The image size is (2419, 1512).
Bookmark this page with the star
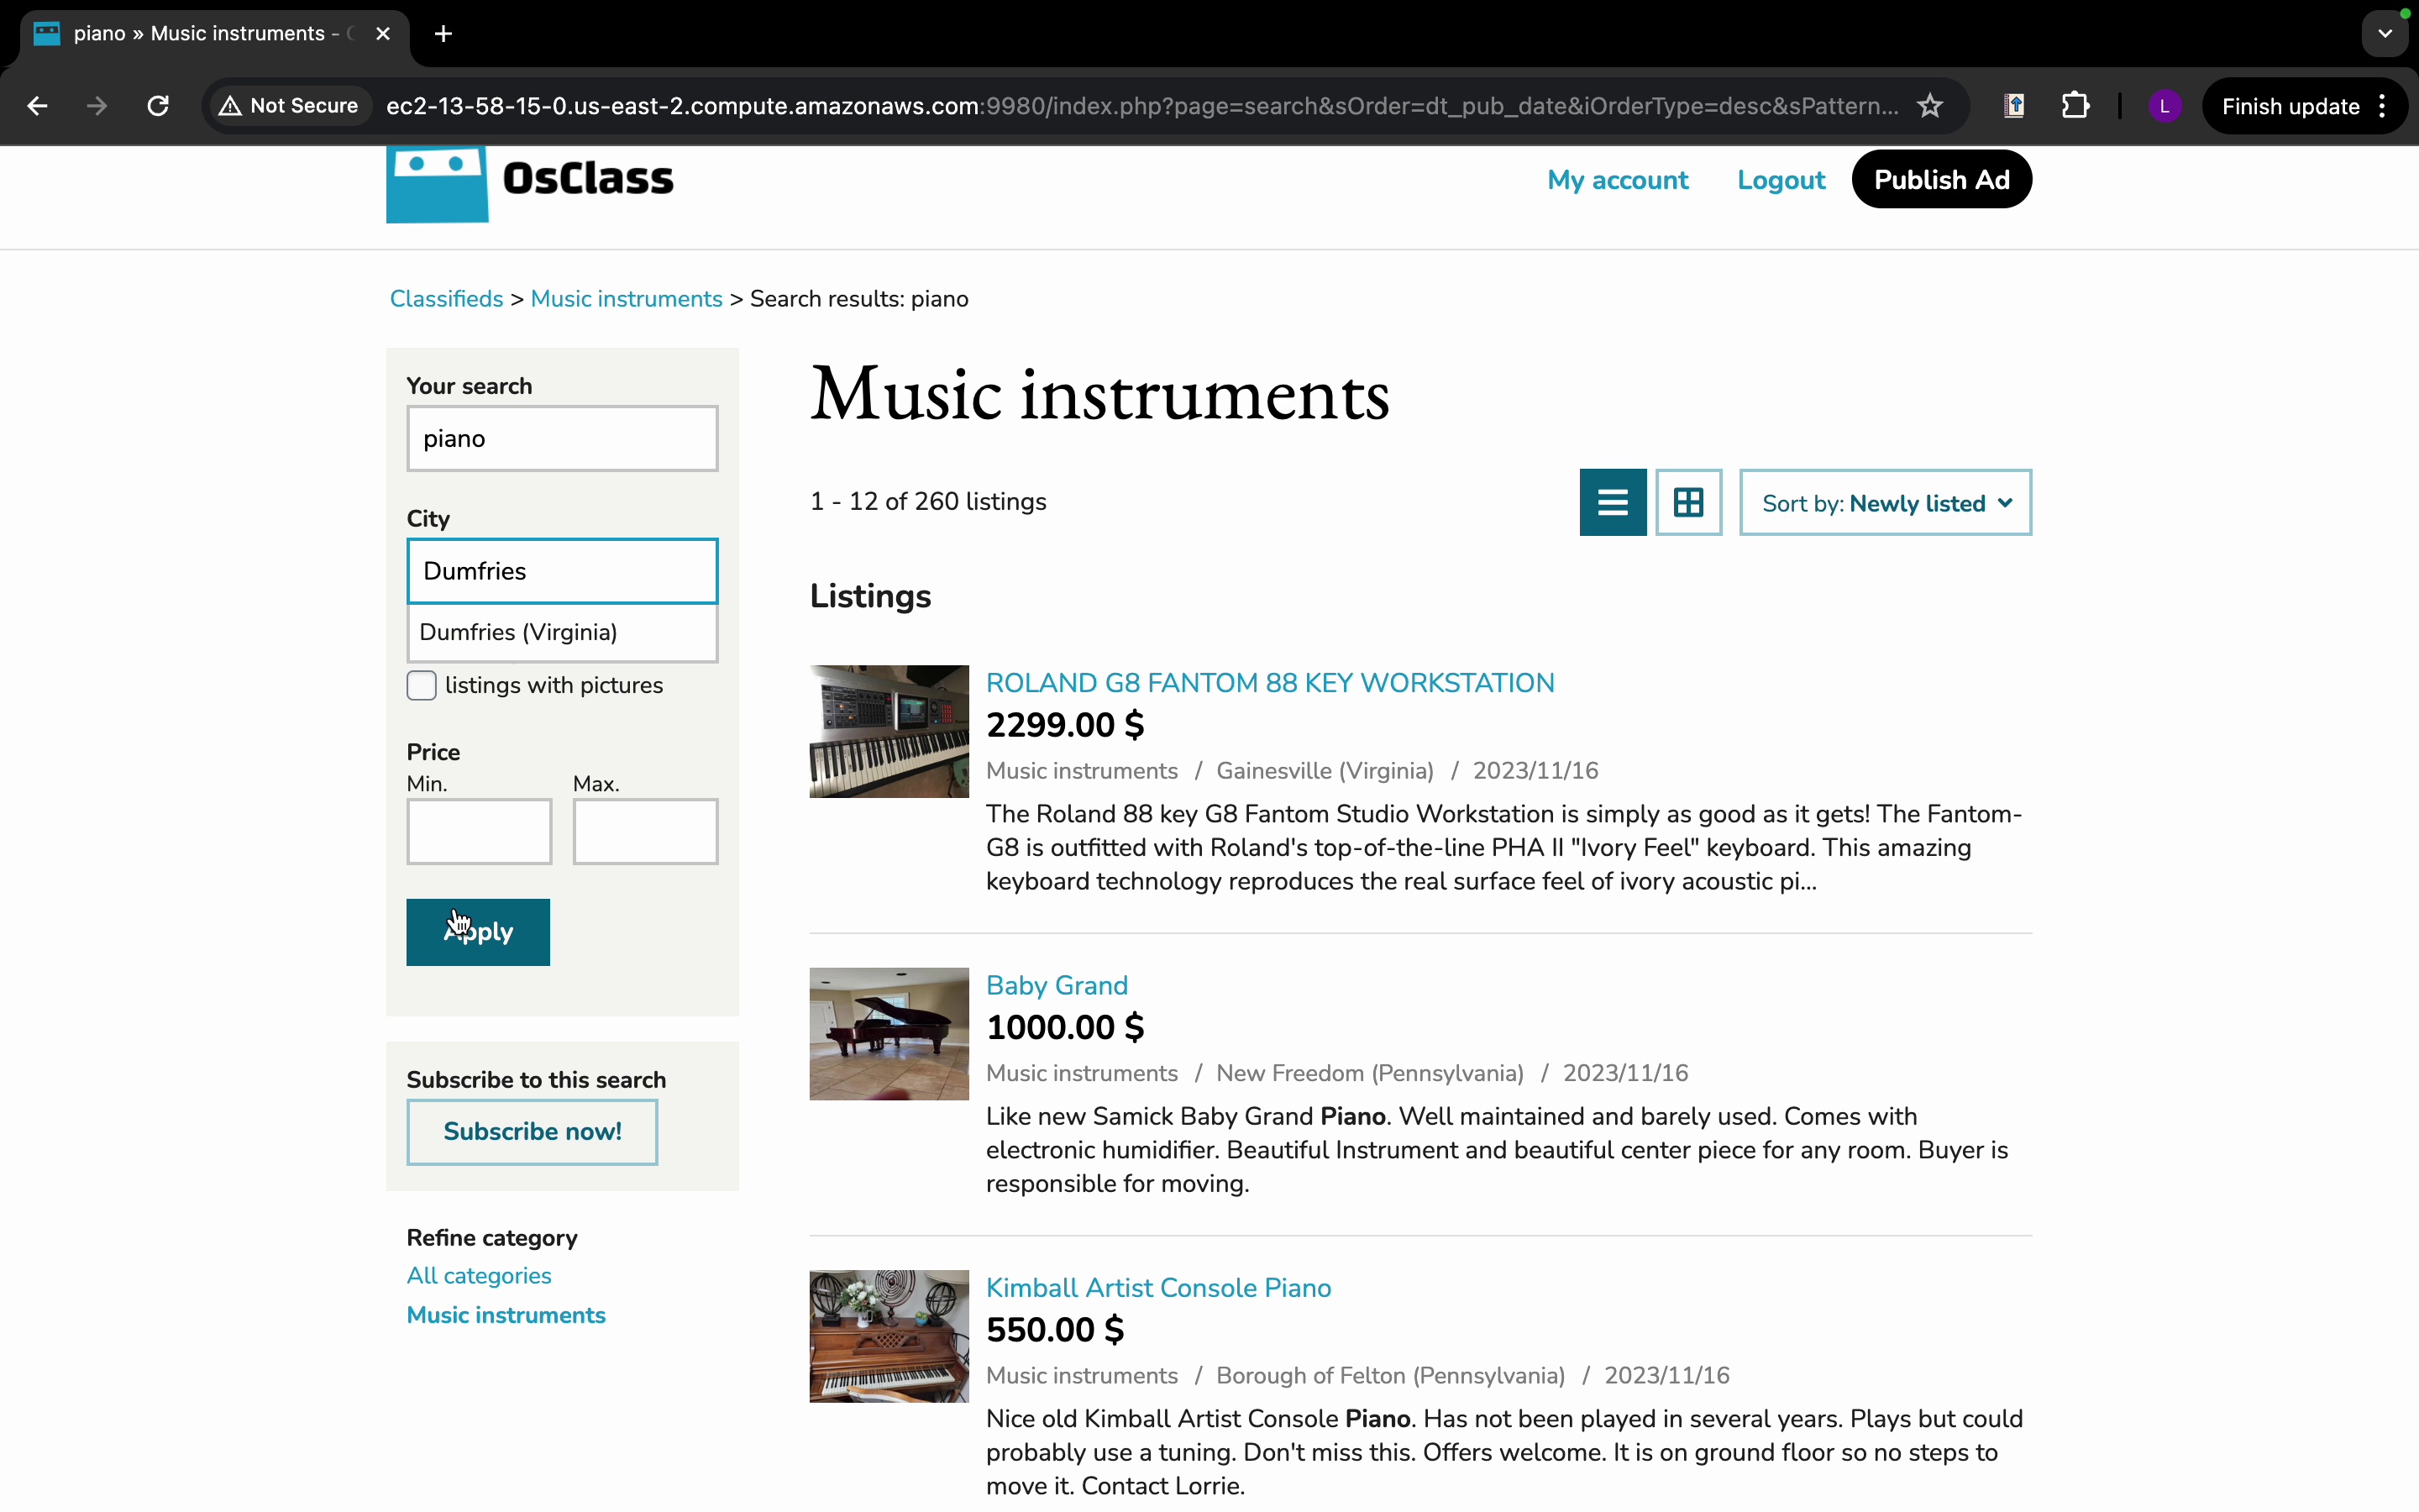click(1929, 106)
